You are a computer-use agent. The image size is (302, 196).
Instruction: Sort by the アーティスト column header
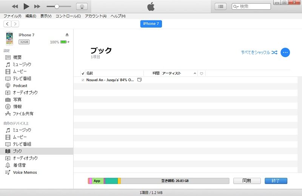pos(179,73)
